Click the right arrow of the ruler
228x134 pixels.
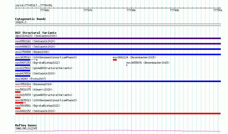[x=220, y=8]
